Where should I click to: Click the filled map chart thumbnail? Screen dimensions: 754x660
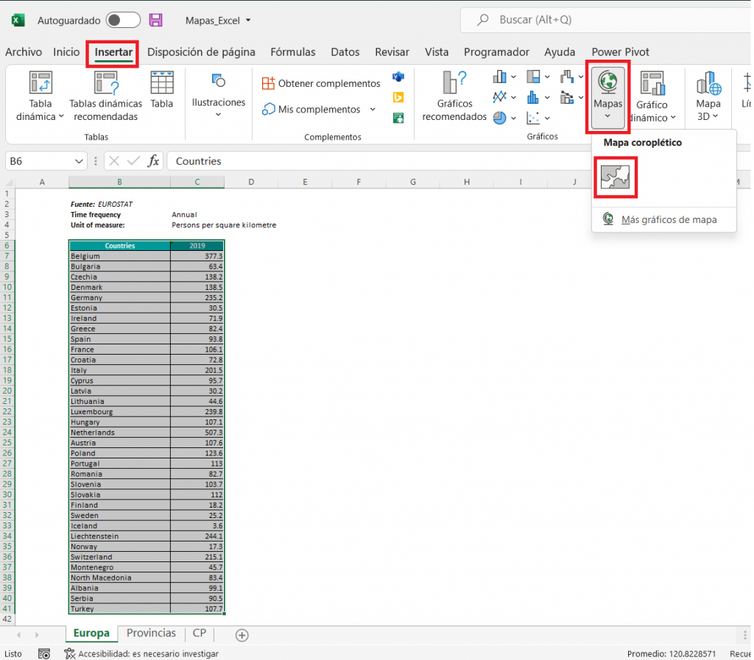point(615,177)
